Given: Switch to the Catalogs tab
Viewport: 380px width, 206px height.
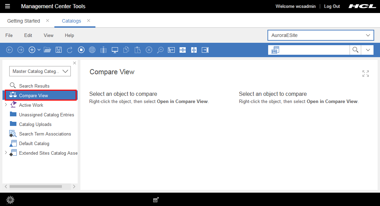Looking at the screenshot, I should 71,21.
